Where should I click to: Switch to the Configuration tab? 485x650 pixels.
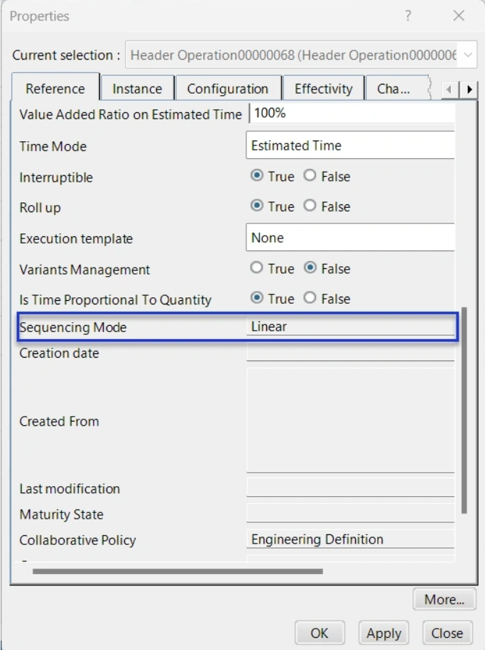tap(227, 89)
